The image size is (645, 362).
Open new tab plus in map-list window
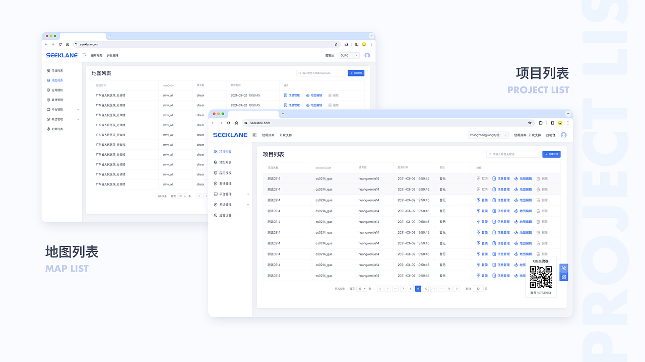pos(110,36)
